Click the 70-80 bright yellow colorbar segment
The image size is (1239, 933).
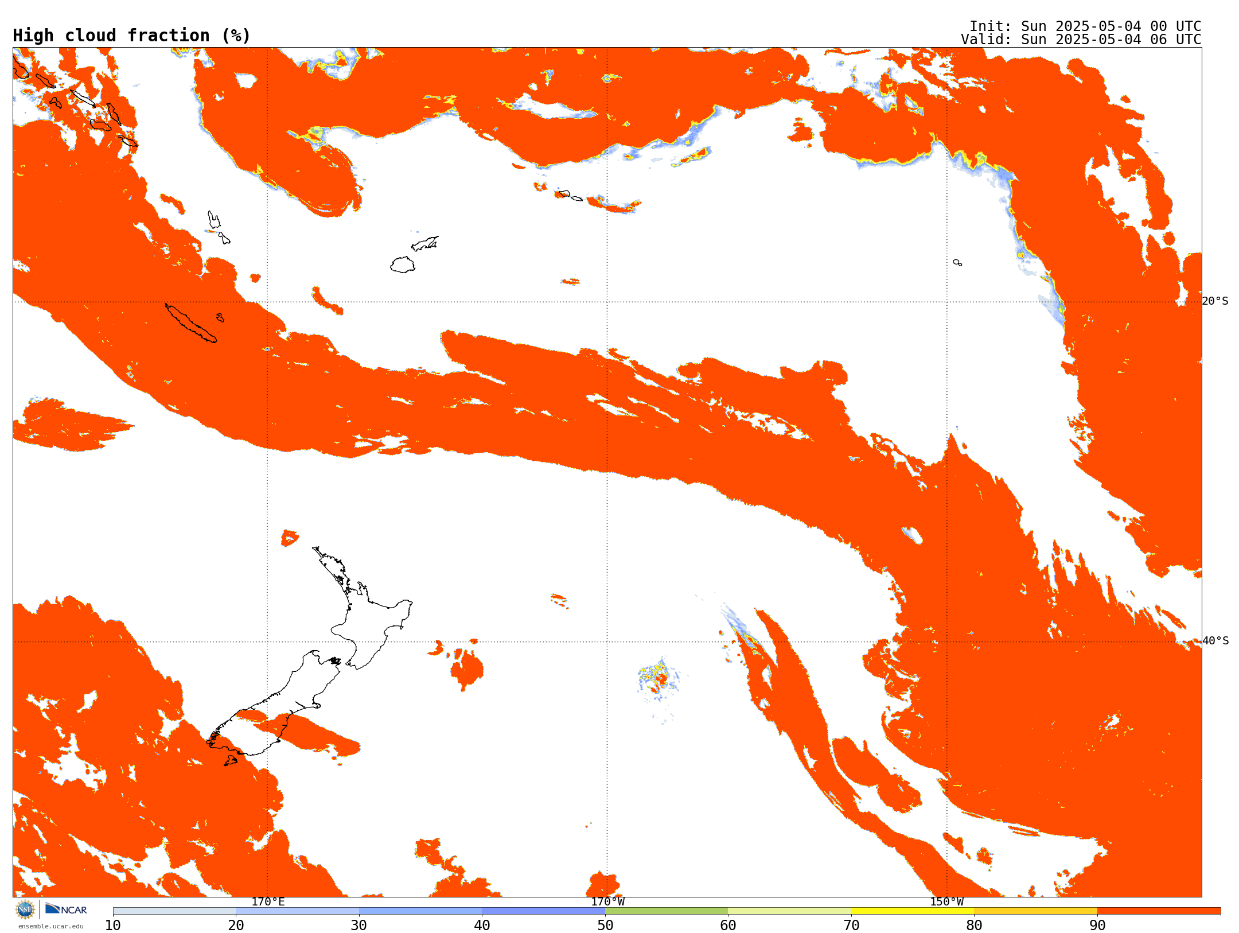913,911
